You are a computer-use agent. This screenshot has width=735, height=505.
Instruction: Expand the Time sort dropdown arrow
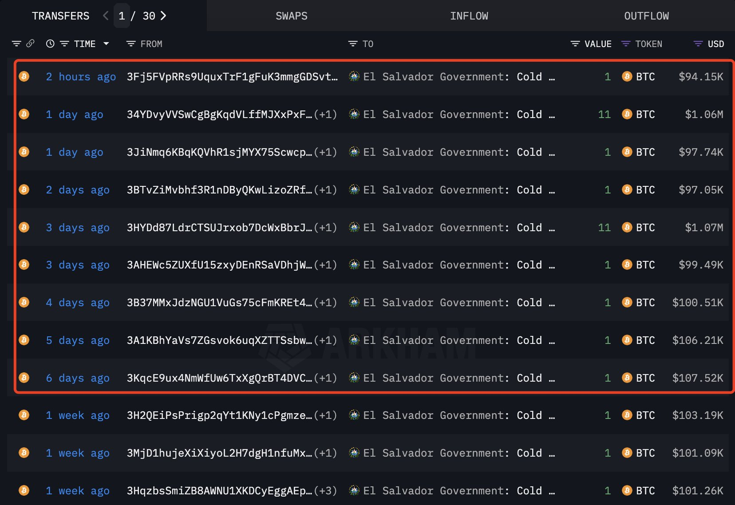106,43
